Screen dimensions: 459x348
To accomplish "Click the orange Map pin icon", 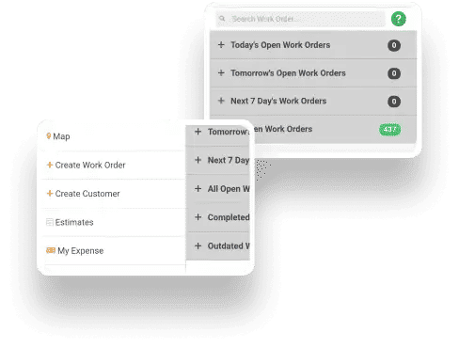I will click(x=49, y=135).
